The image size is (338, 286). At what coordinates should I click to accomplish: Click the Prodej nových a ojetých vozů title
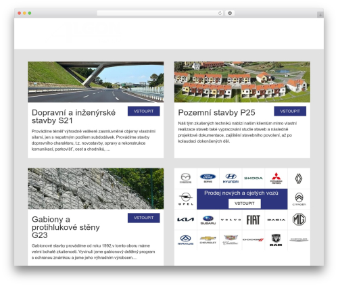click(241, 193)
